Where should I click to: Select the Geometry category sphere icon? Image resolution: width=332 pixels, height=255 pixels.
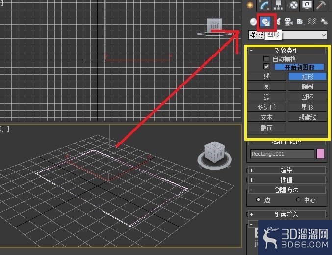(x=253, y=22)
